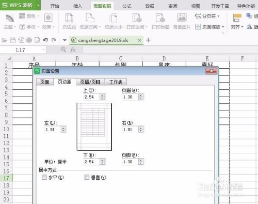Switch to the 视图 ribbon tab
The image size is (258, 204).
click(196, 6)
